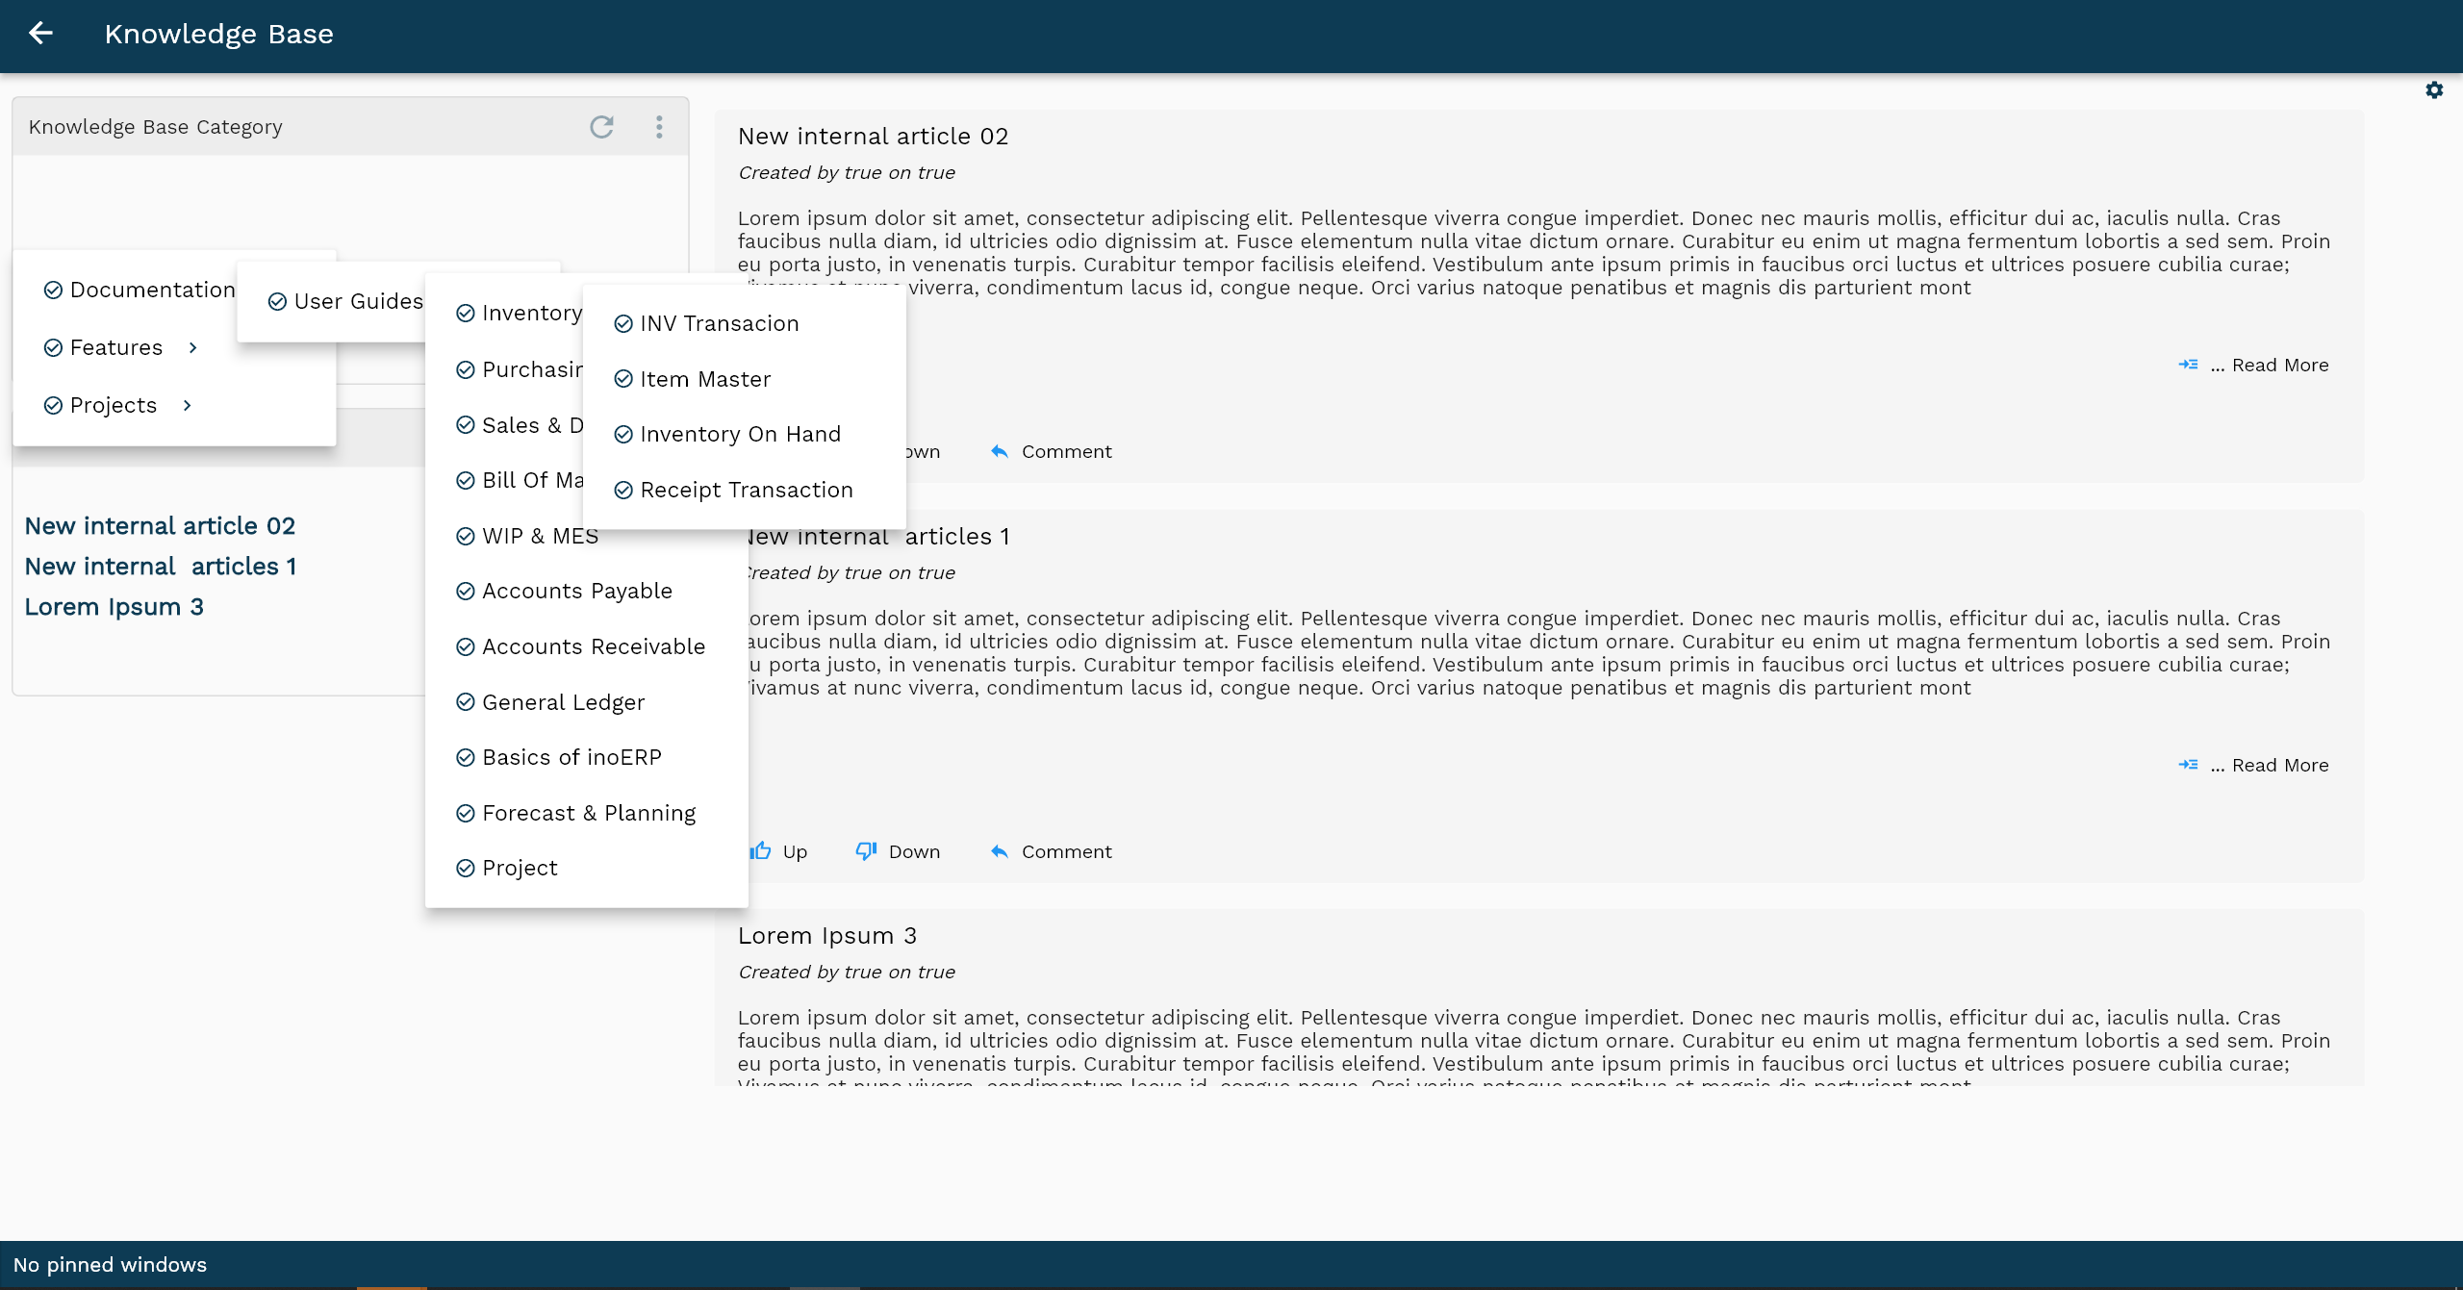Open the settings gear icon
The height and width of the screenshot is (1290, 2463).
click(x=2434, y=90)
